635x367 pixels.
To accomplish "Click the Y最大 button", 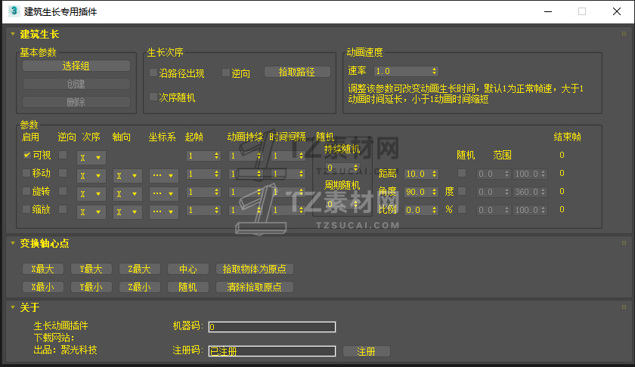I will click(x=91, y=269).
